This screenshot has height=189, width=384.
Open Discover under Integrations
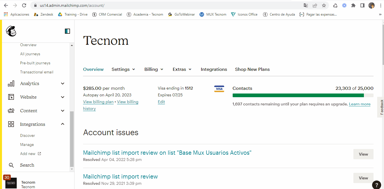coord(27,136)
